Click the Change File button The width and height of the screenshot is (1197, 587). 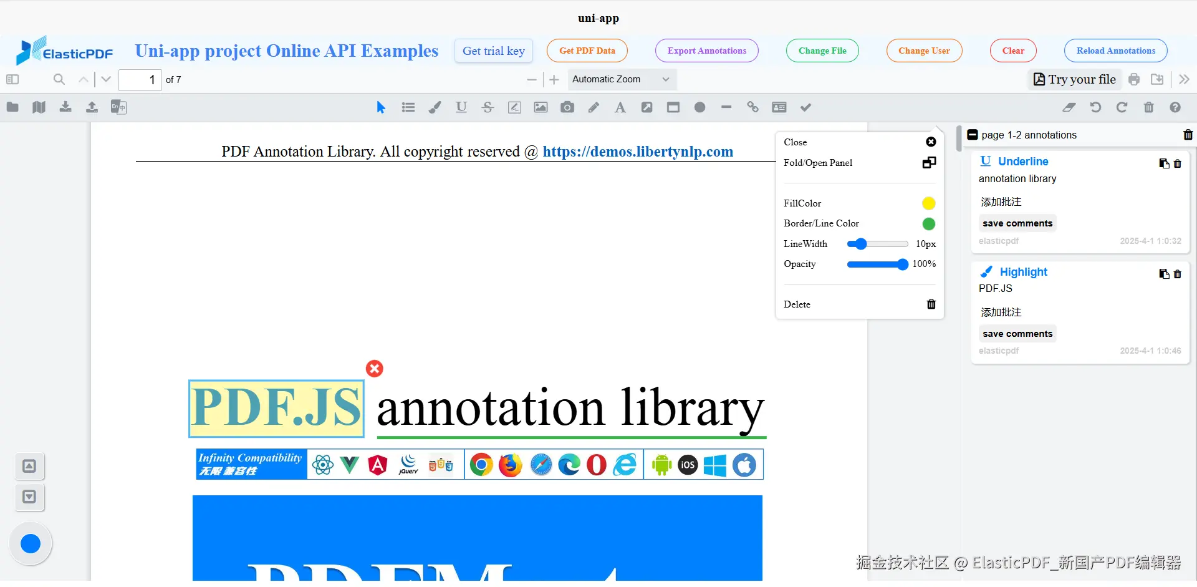tap(822, 51)
